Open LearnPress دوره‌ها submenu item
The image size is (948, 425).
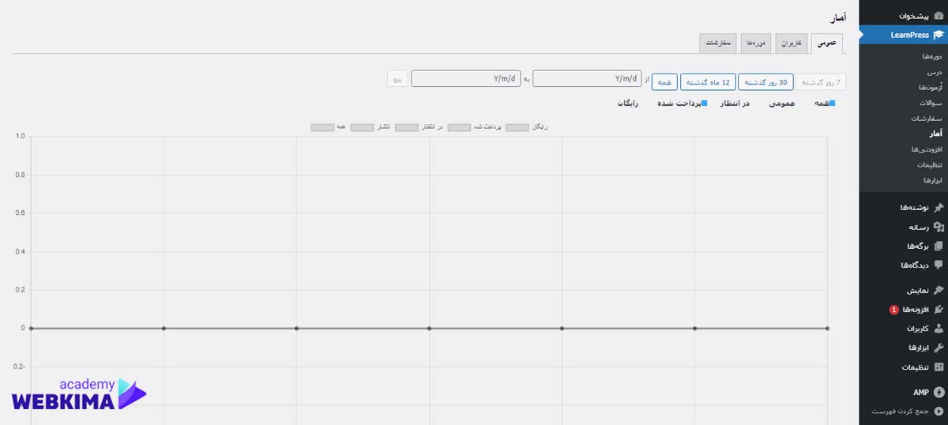[931, 57]
